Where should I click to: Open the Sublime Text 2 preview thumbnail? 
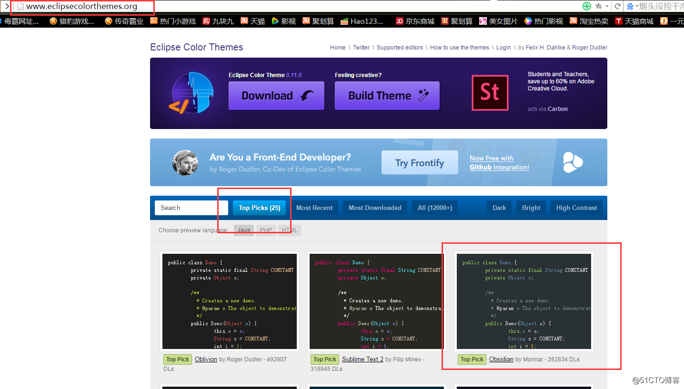click(376, 301)
